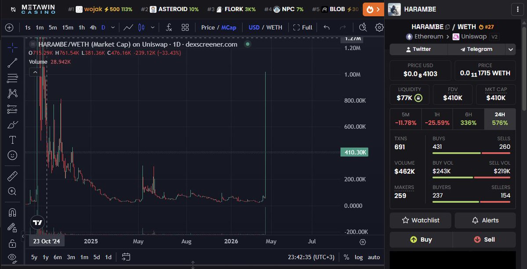Image resolution: width=527 pixels, height=269 pixels.
Task: Select the XABCD pattern tool
Action: coord(12,93)
